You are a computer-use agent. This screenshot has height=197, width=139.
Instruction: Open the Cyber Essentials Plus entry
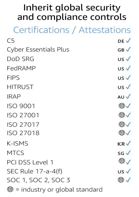38,50
